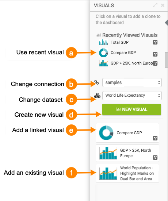Click the dataset cubes icon
This screenshot has height=201, width=168.
pyautogui.click(x=97, y=96)
